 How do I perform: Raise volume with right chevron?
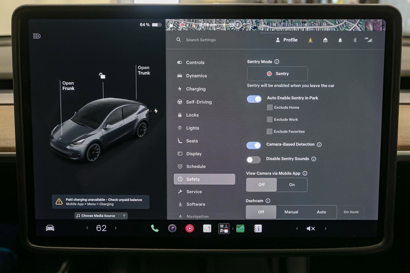[326, 228]
